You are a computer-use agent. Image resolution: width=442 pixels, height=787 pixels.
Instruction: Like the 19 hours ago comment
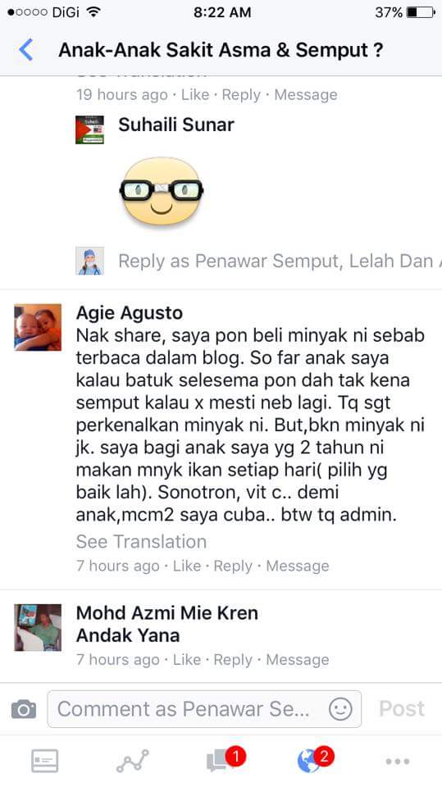(195, 94)
